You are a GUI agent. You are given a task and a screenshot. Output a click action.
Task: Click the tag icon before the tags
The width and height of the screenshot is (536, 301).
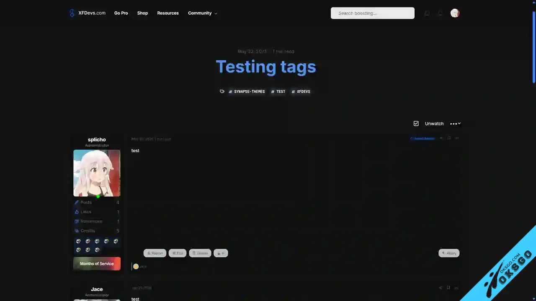coord(222,92)
